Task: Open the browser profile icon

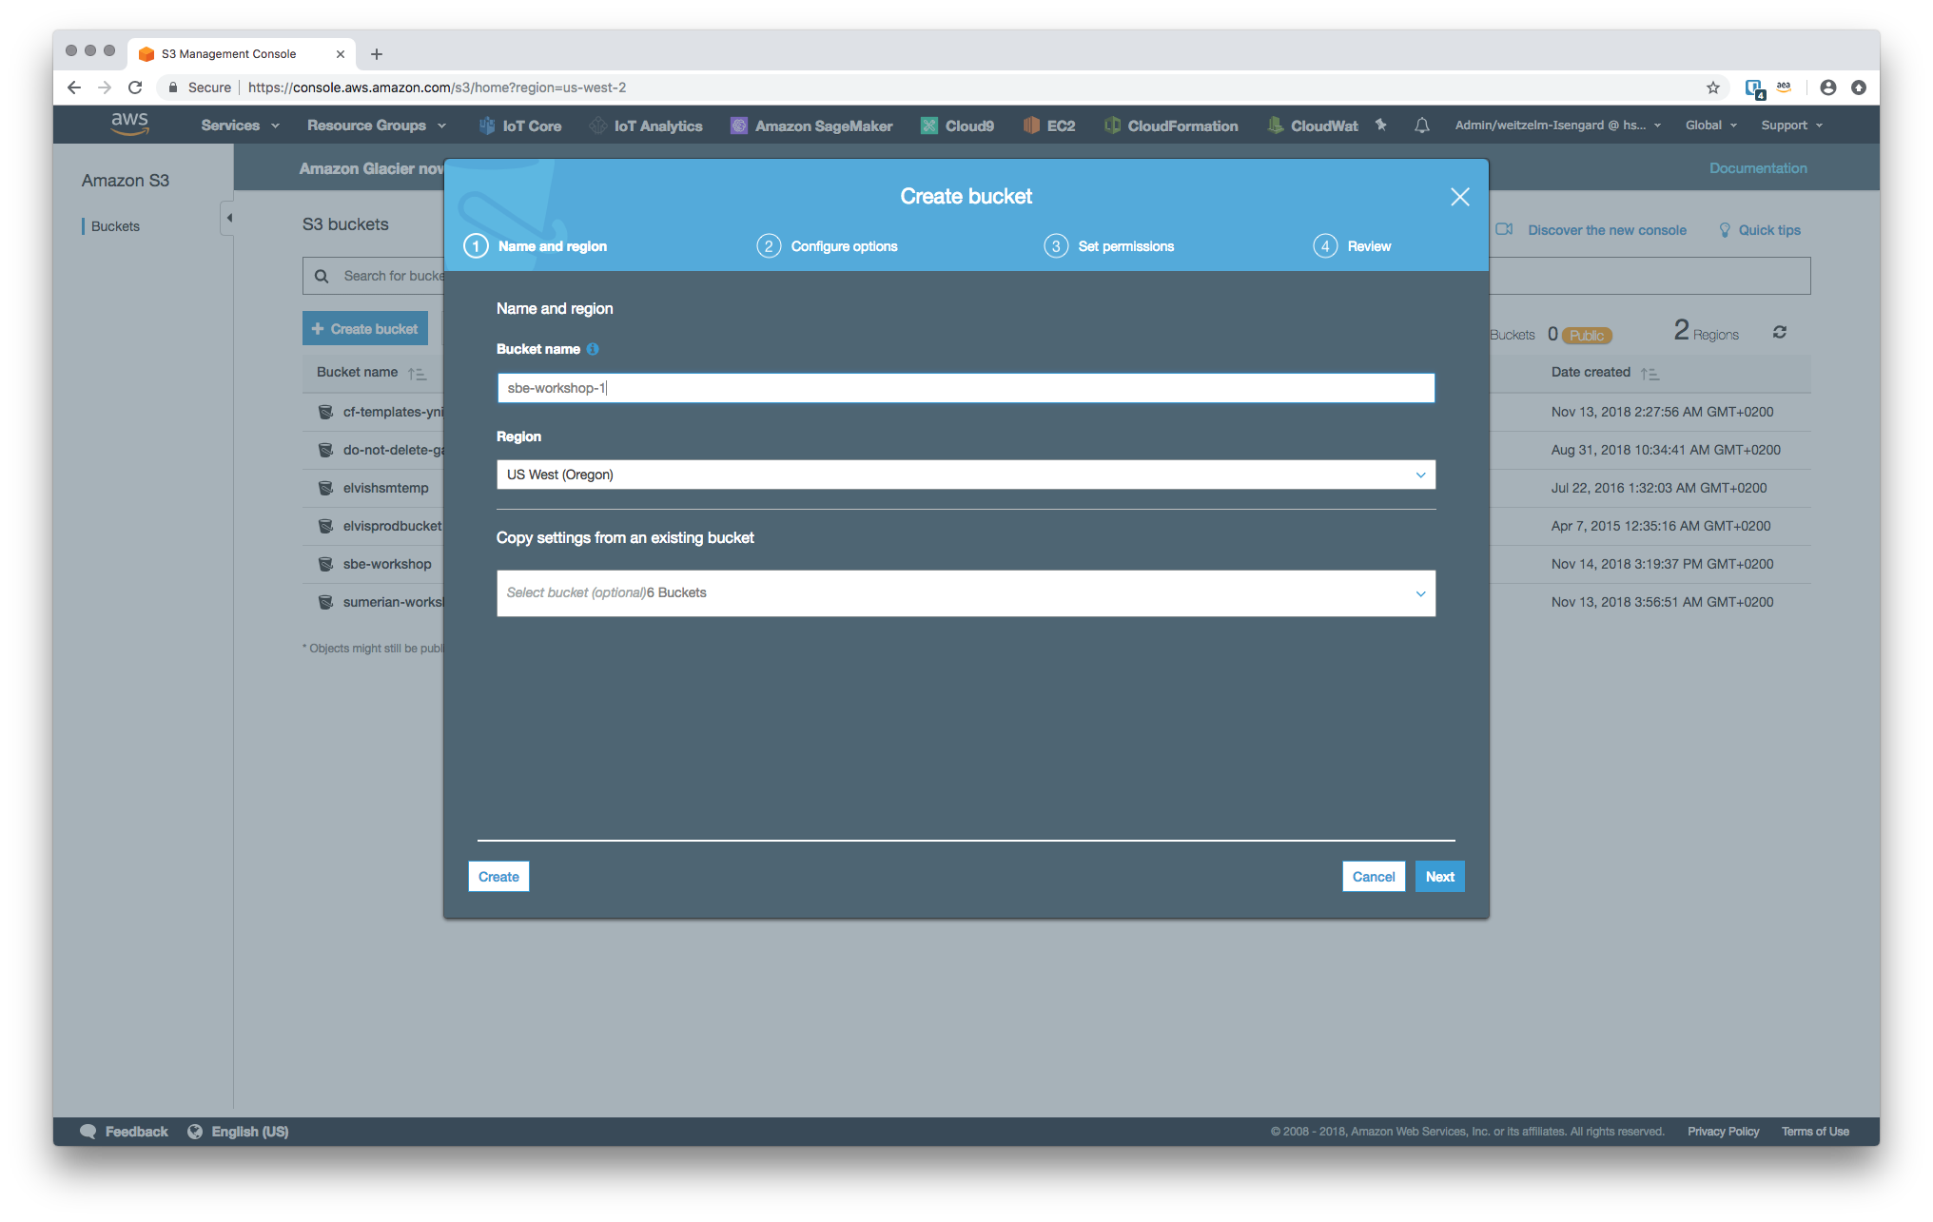Action: [1827, 87]
